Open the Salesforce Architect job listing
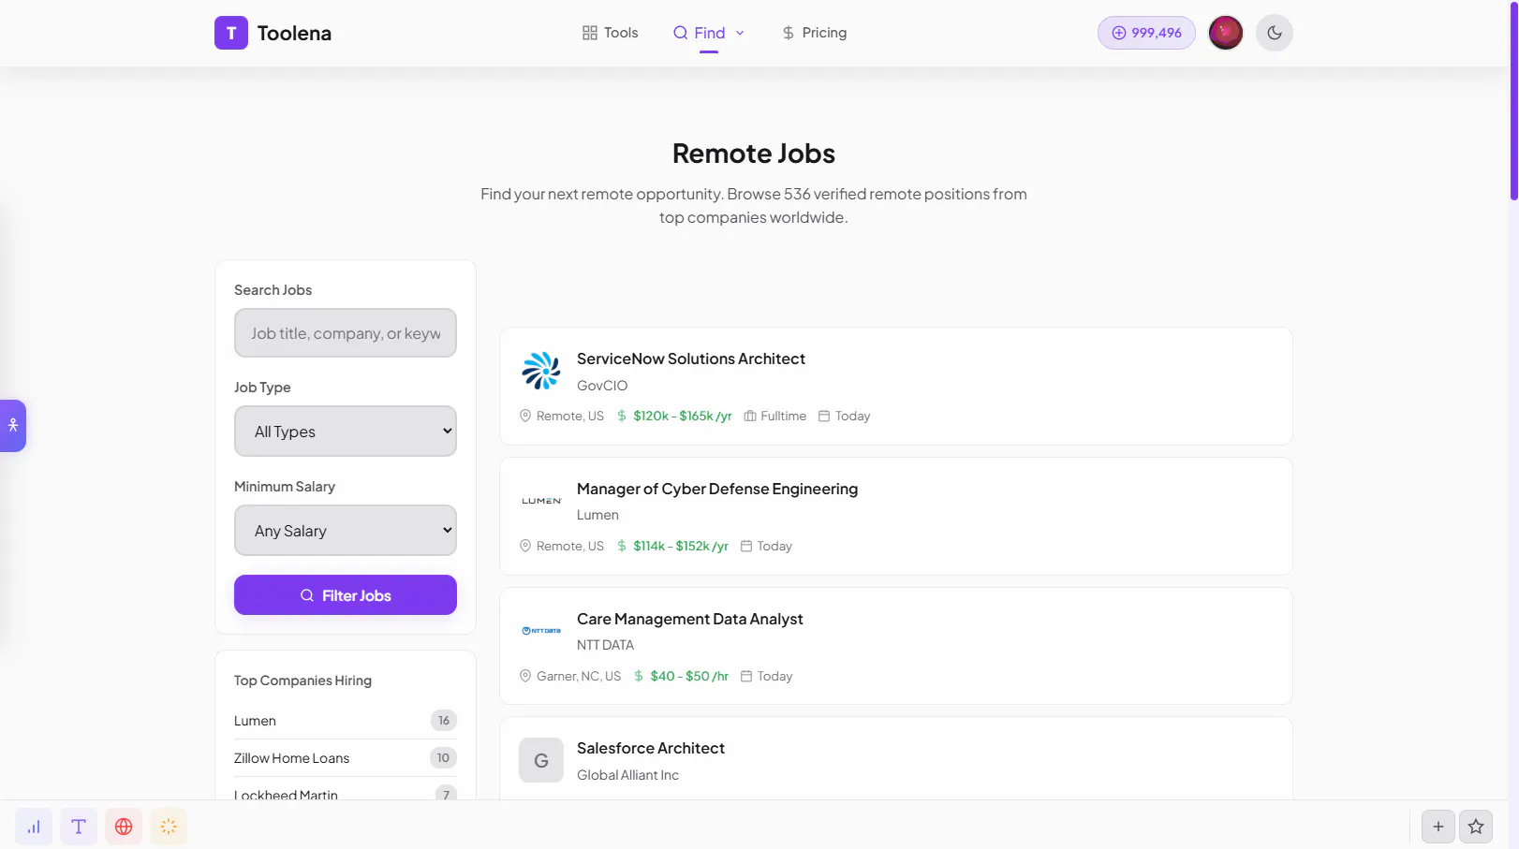This screenshot has width=1519, height=849. coord(651,748)
